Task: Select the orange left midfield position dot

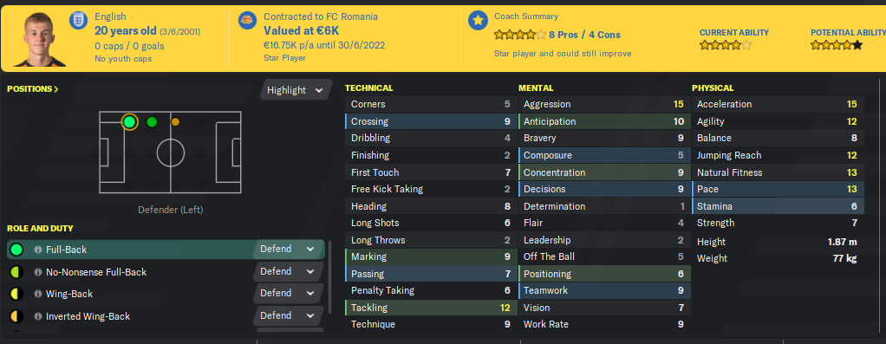Action: tap(175, 121)
